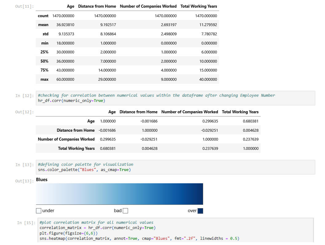Click 'Total Working Years' column header in correlation table
Image resolution: width=325 pixels, height=245 pixels.
point(240,112)
